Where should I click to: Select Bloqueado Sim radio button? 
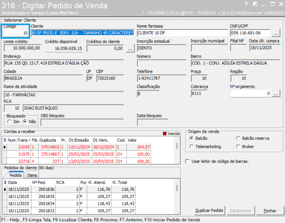click(x=10, y=122)
